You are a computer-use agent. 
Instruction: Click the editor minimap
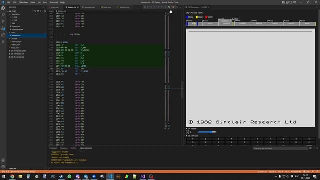point(167,70)
